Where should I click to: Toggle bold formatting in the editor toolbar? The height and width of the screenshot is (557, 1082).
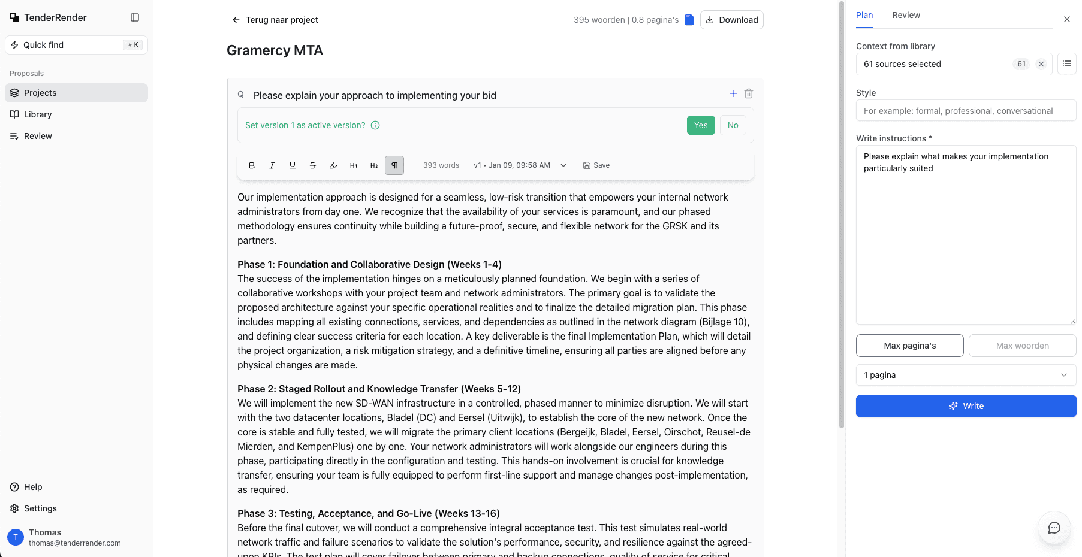[251, 165]
